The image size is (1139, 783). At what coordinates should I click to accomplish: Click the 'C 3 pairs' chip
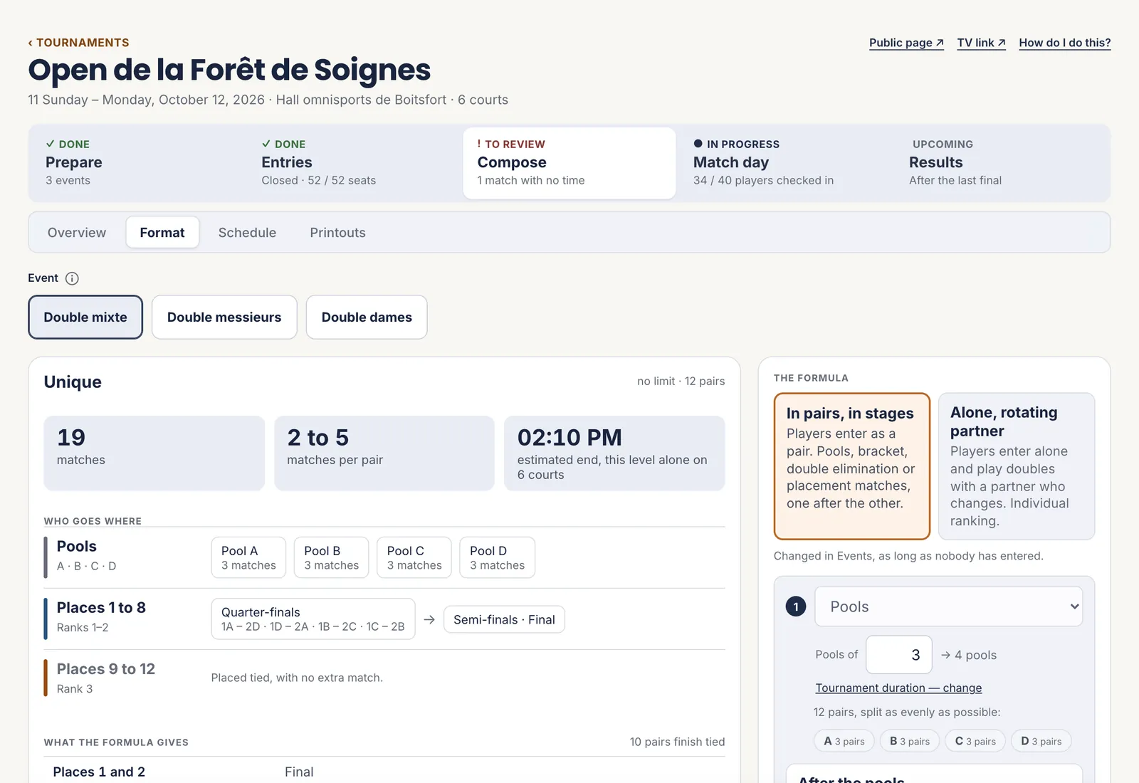975,741
